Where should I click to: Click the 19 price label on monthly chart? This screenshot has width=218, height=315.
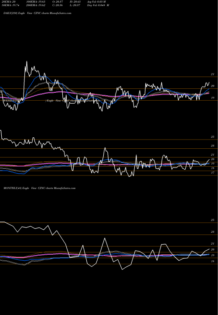point(213,255)
